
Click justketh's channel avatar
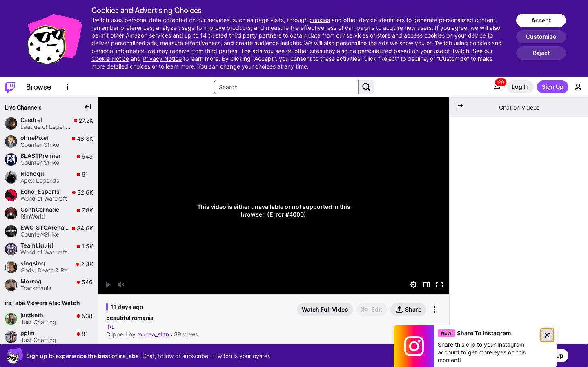click(x=11, y=319)
